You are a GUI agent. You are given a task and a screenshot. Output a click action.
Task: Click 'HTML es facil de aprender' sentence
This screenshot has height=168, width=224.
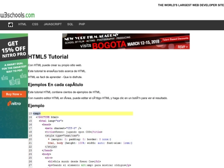tap(55, 77)
